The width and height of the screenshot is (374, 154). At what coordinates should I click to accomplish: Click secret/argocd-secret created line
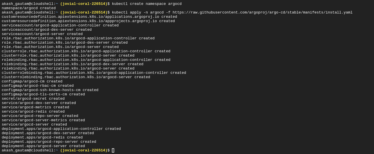(x=33, y=99)
